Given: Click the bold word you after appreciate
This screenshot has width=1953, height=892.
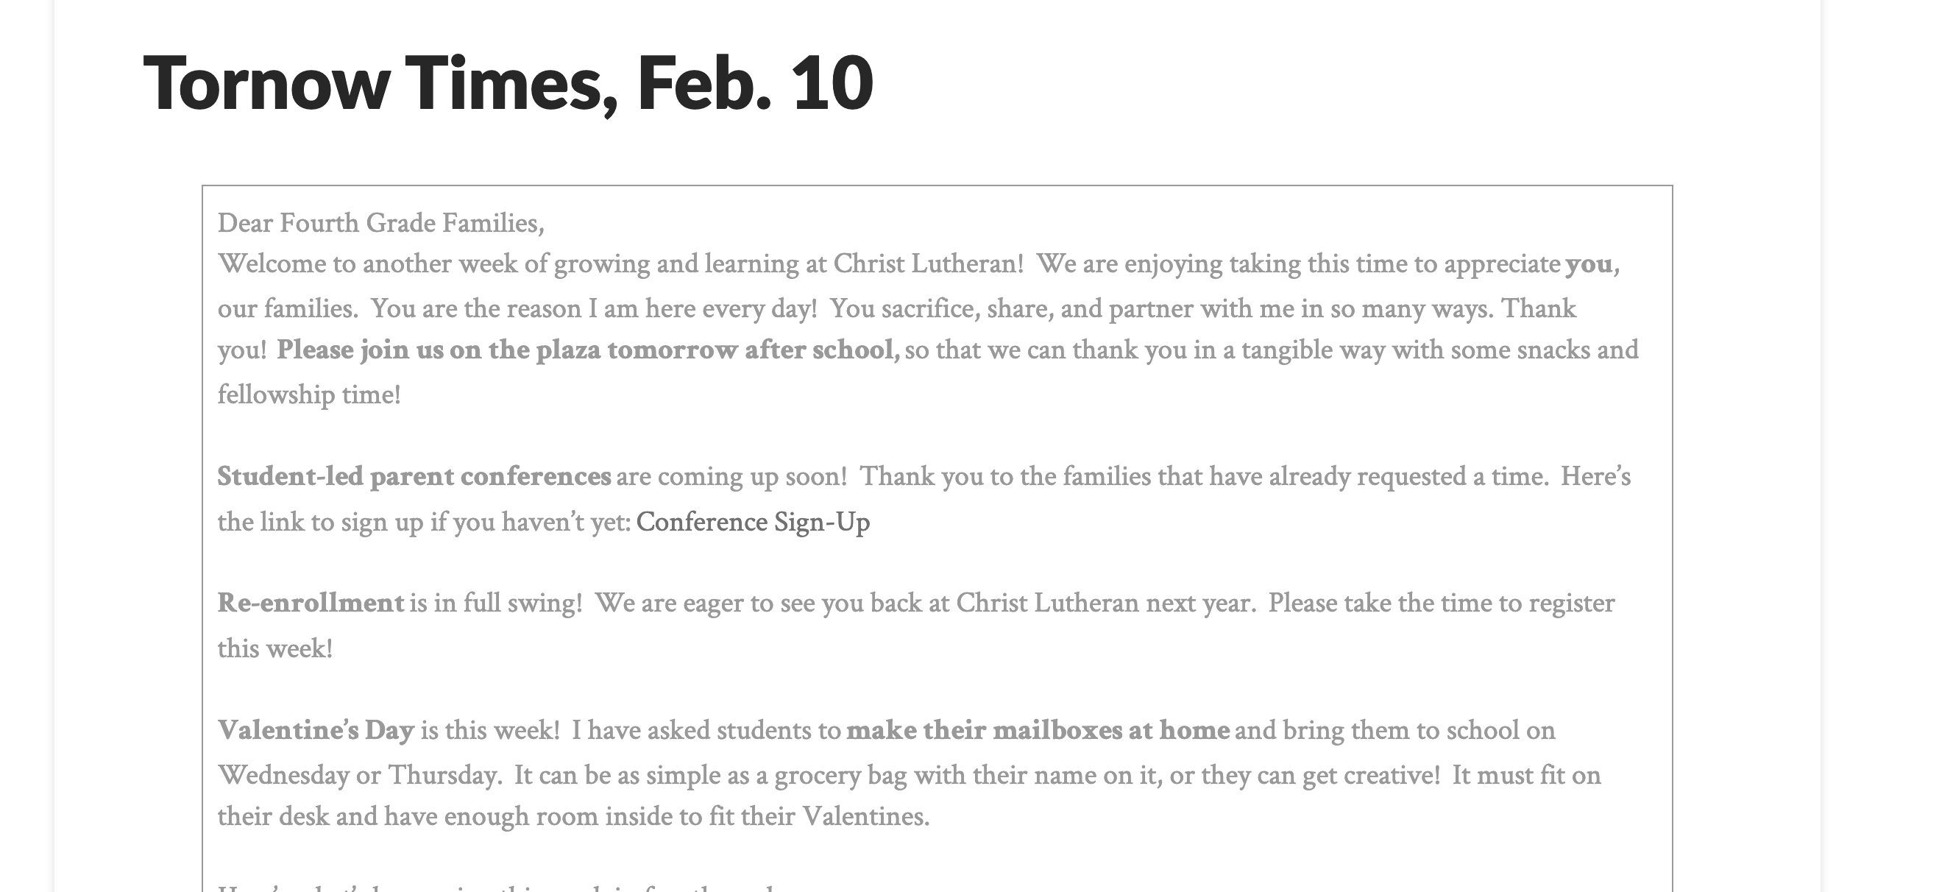Looking at the screenshot, I should 1588,265.
